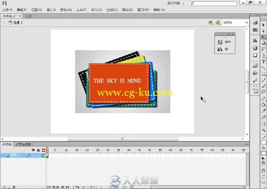The height and width of the screenshot is (189, 267).
Task: Select the Paint Bucket tool
Action: coord(263,105)
